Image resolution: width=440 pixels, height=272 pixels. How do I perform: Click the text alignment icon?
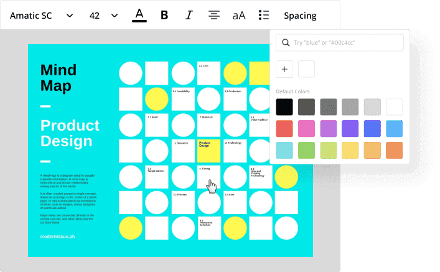(x=214, y=16)
